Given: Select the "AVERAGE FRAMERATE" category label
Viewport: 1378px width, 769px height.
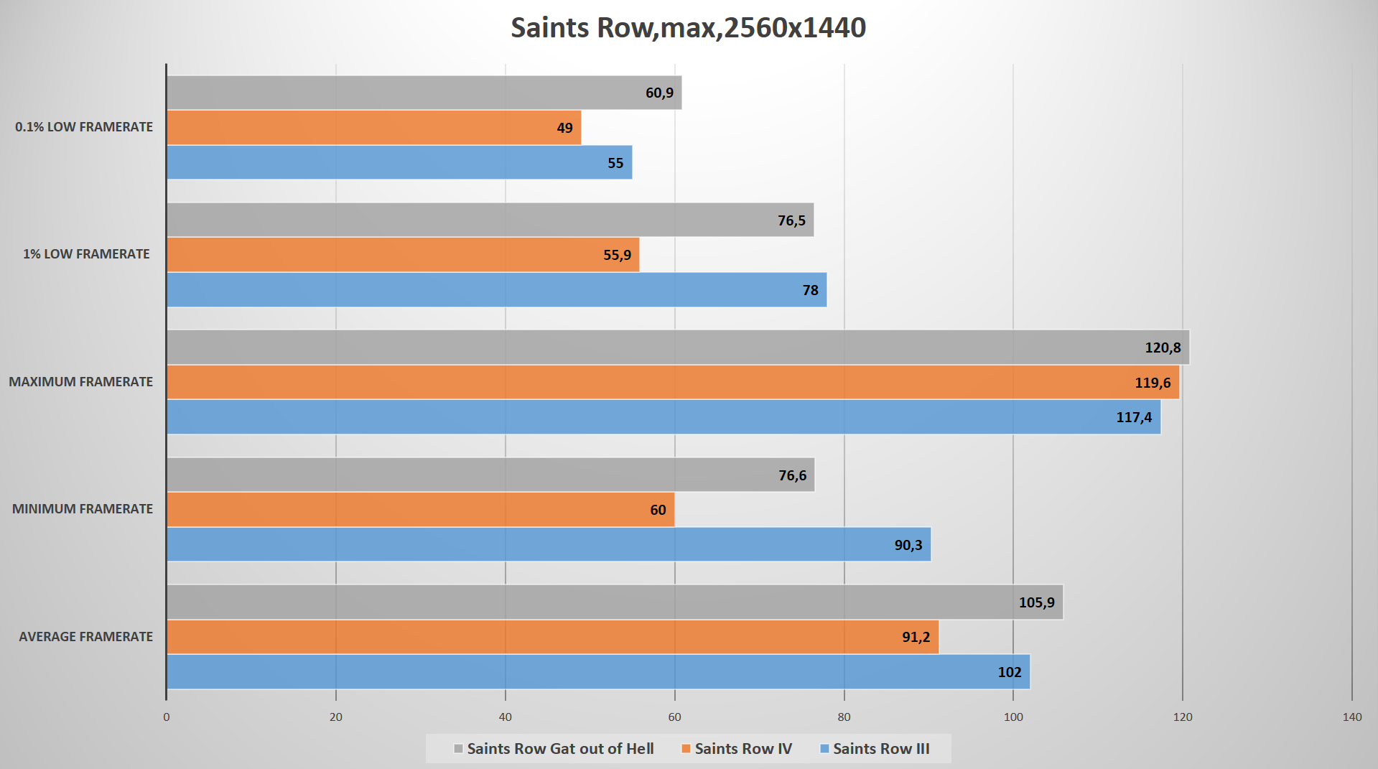Looking at the screenshot, I should pyautogui.click(x=85, y=637).
